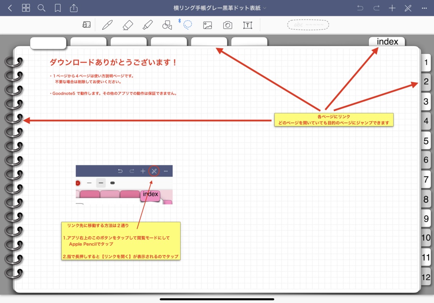
Task: Open search within the notebook
Action: pyautogui.click(x=42, y=8)
